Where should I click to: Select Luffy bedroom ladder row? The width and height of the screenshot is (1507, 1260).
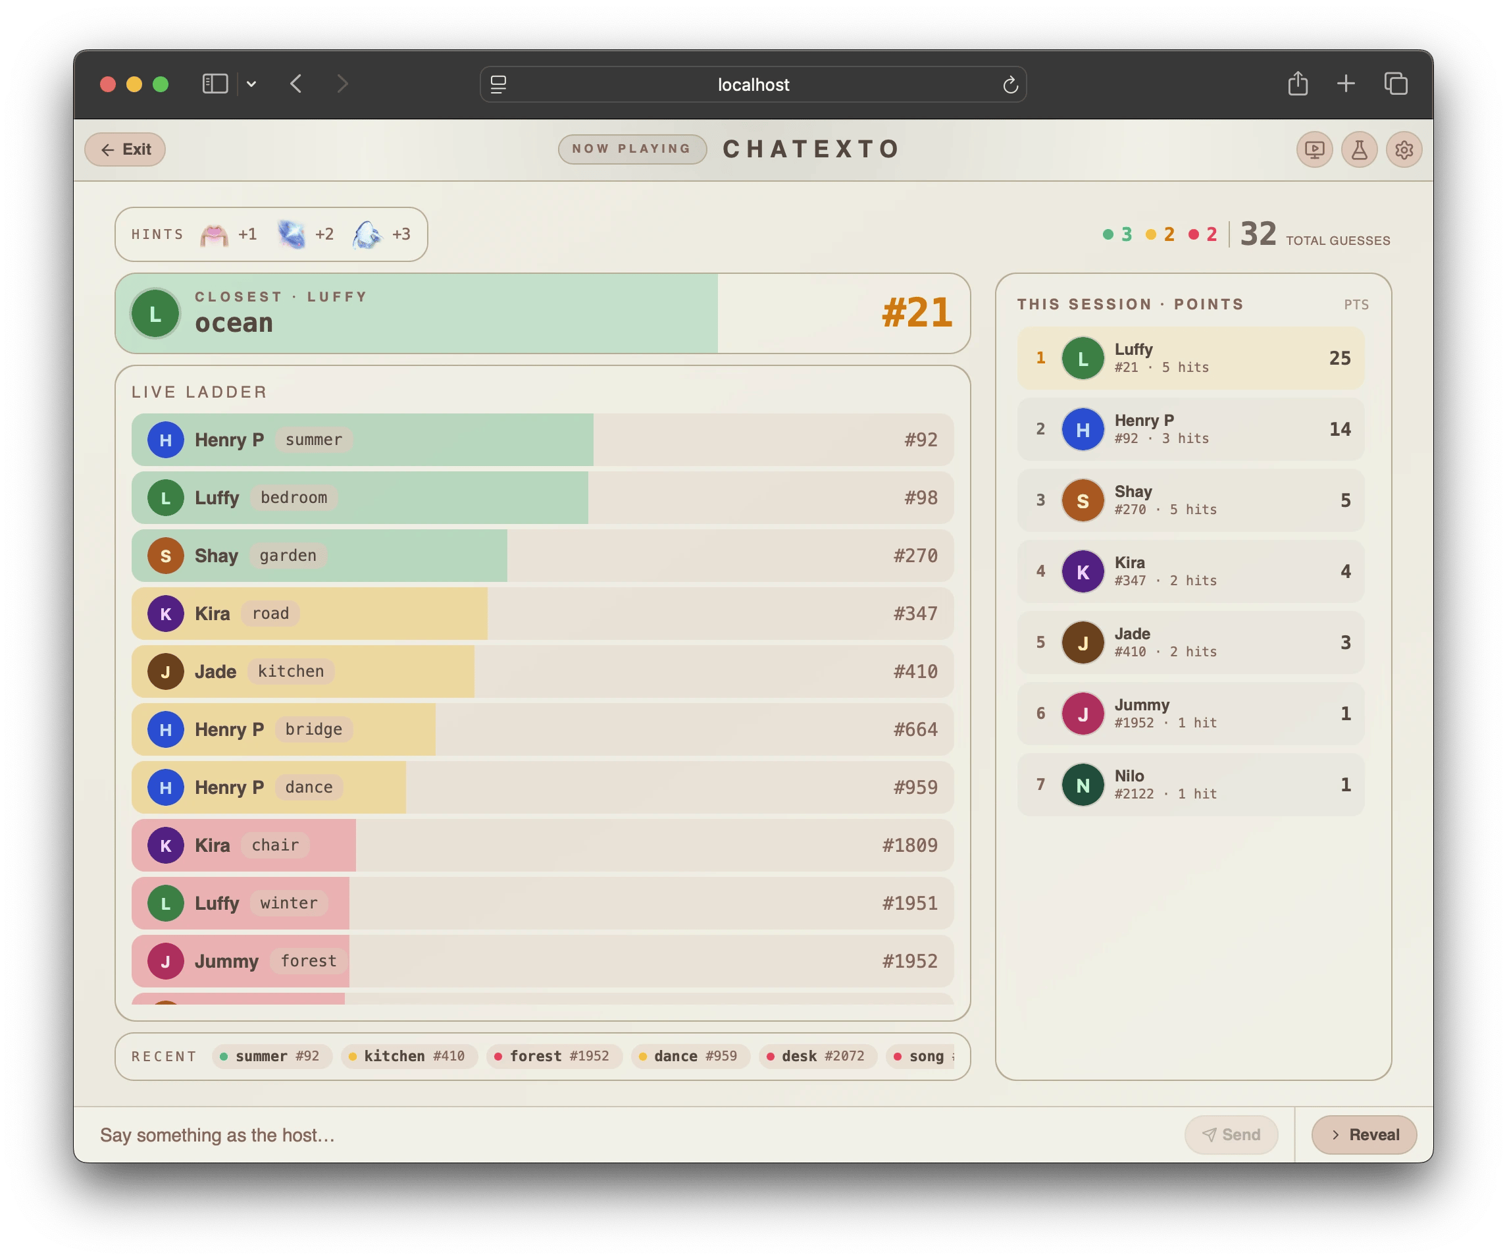542,498
